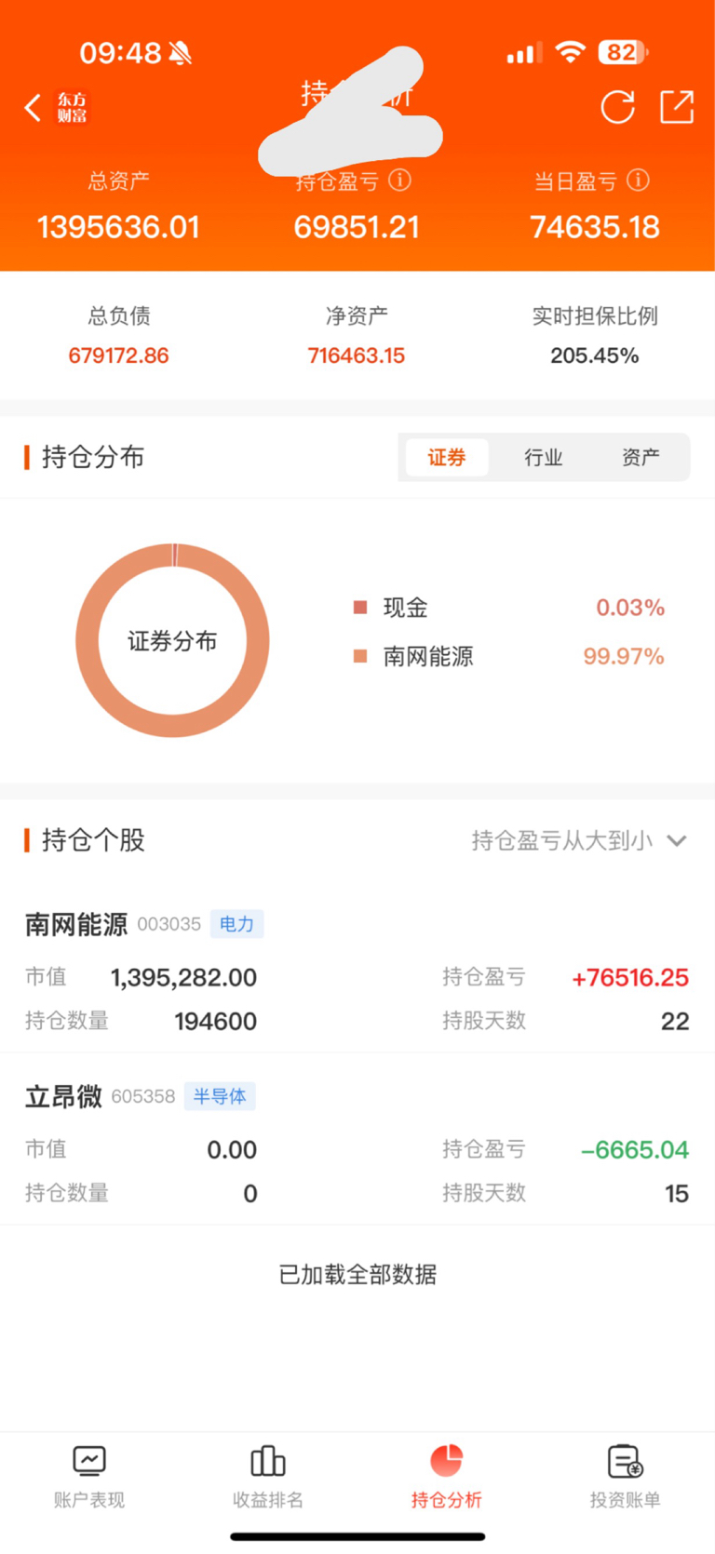
Task: Tap the share export icon
Action: click(x=677, y=107)
